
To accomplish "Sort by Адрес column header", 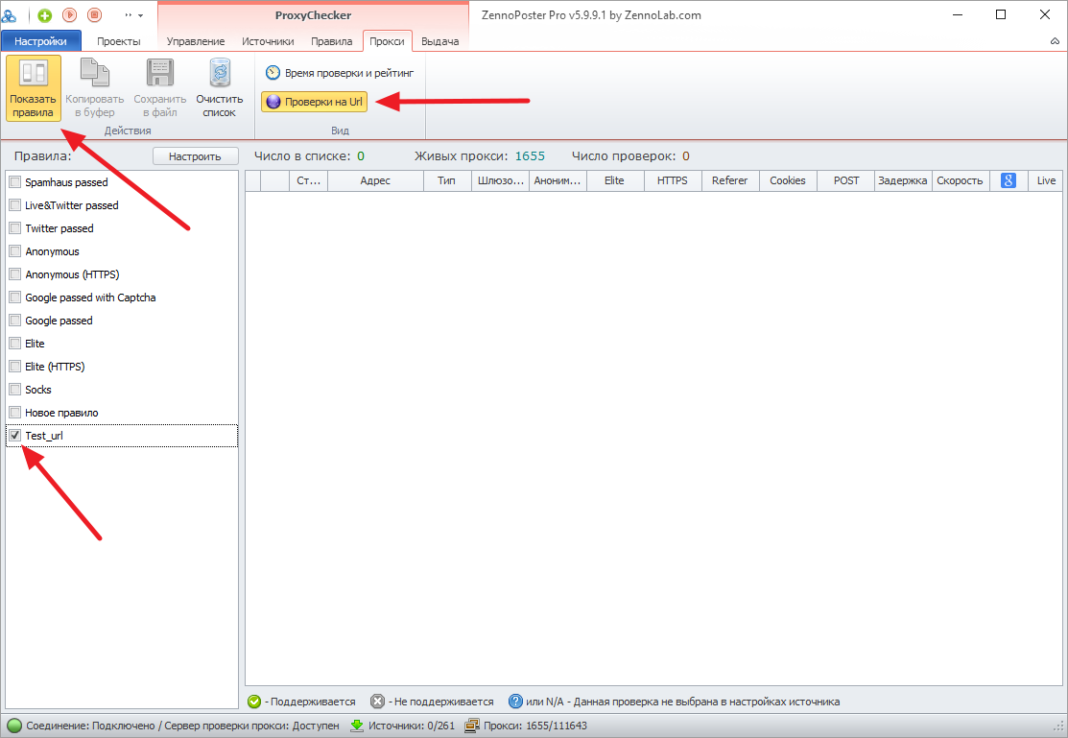I will [375, 180].
